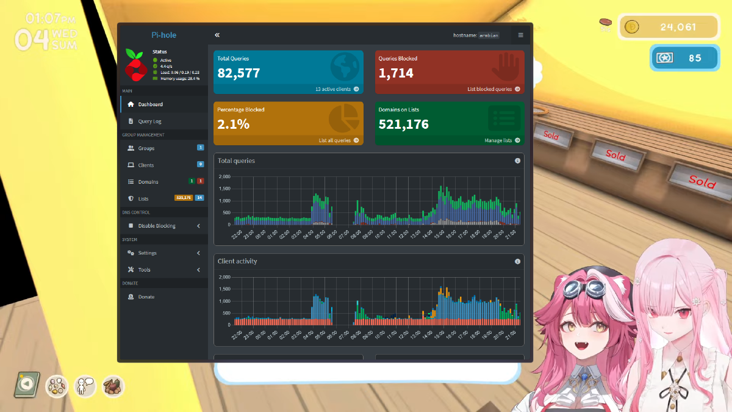Click the Pi-hole title header
This screenshot has width=732, height=412.
pos(163,35)
